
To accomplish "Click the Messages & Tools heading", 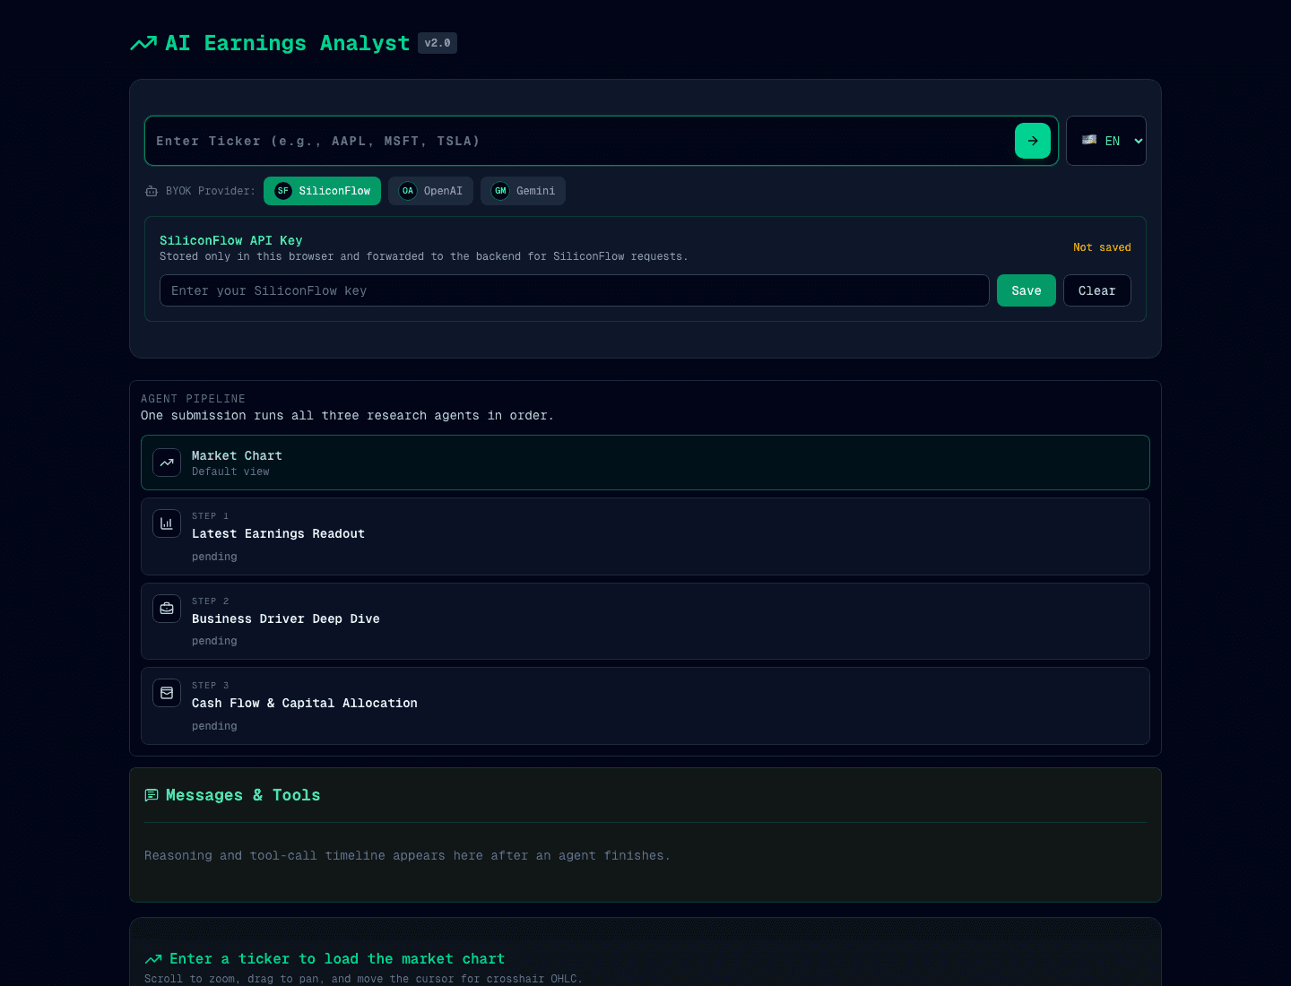I will point(243,795).
